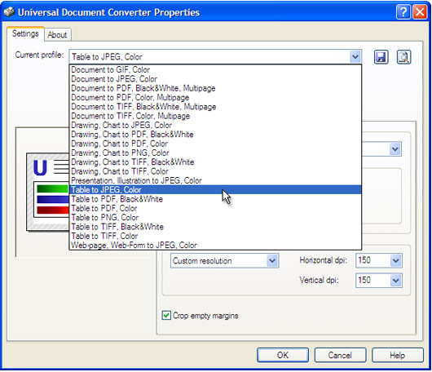Click the save profile floppy disk icon
This screenshot has height=372, width=432.
click(x=381, y=57)
